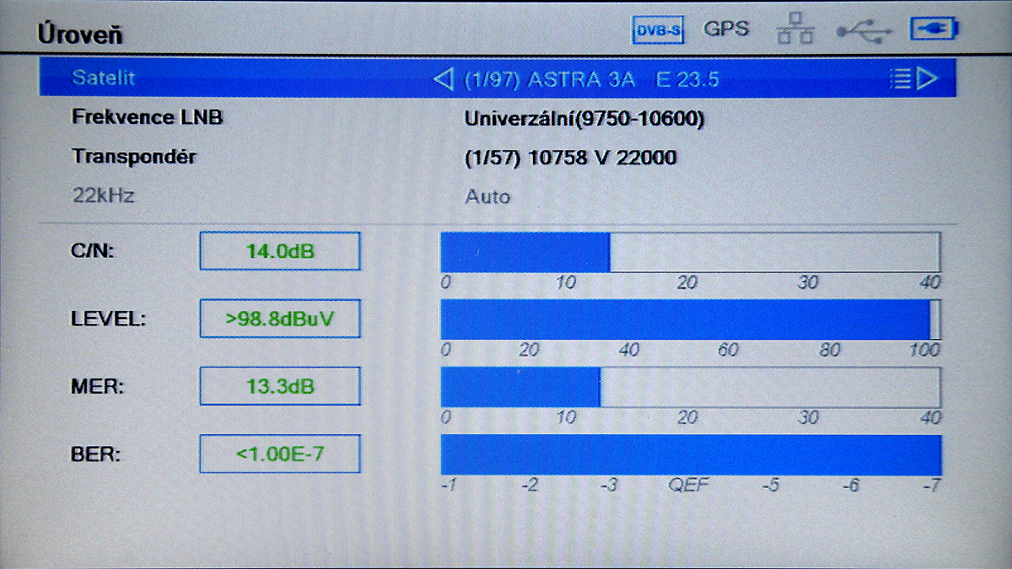Click the LEVEL value box >98.8dBuV
Screen dimensions: 1012x569
tap(280, 319)
